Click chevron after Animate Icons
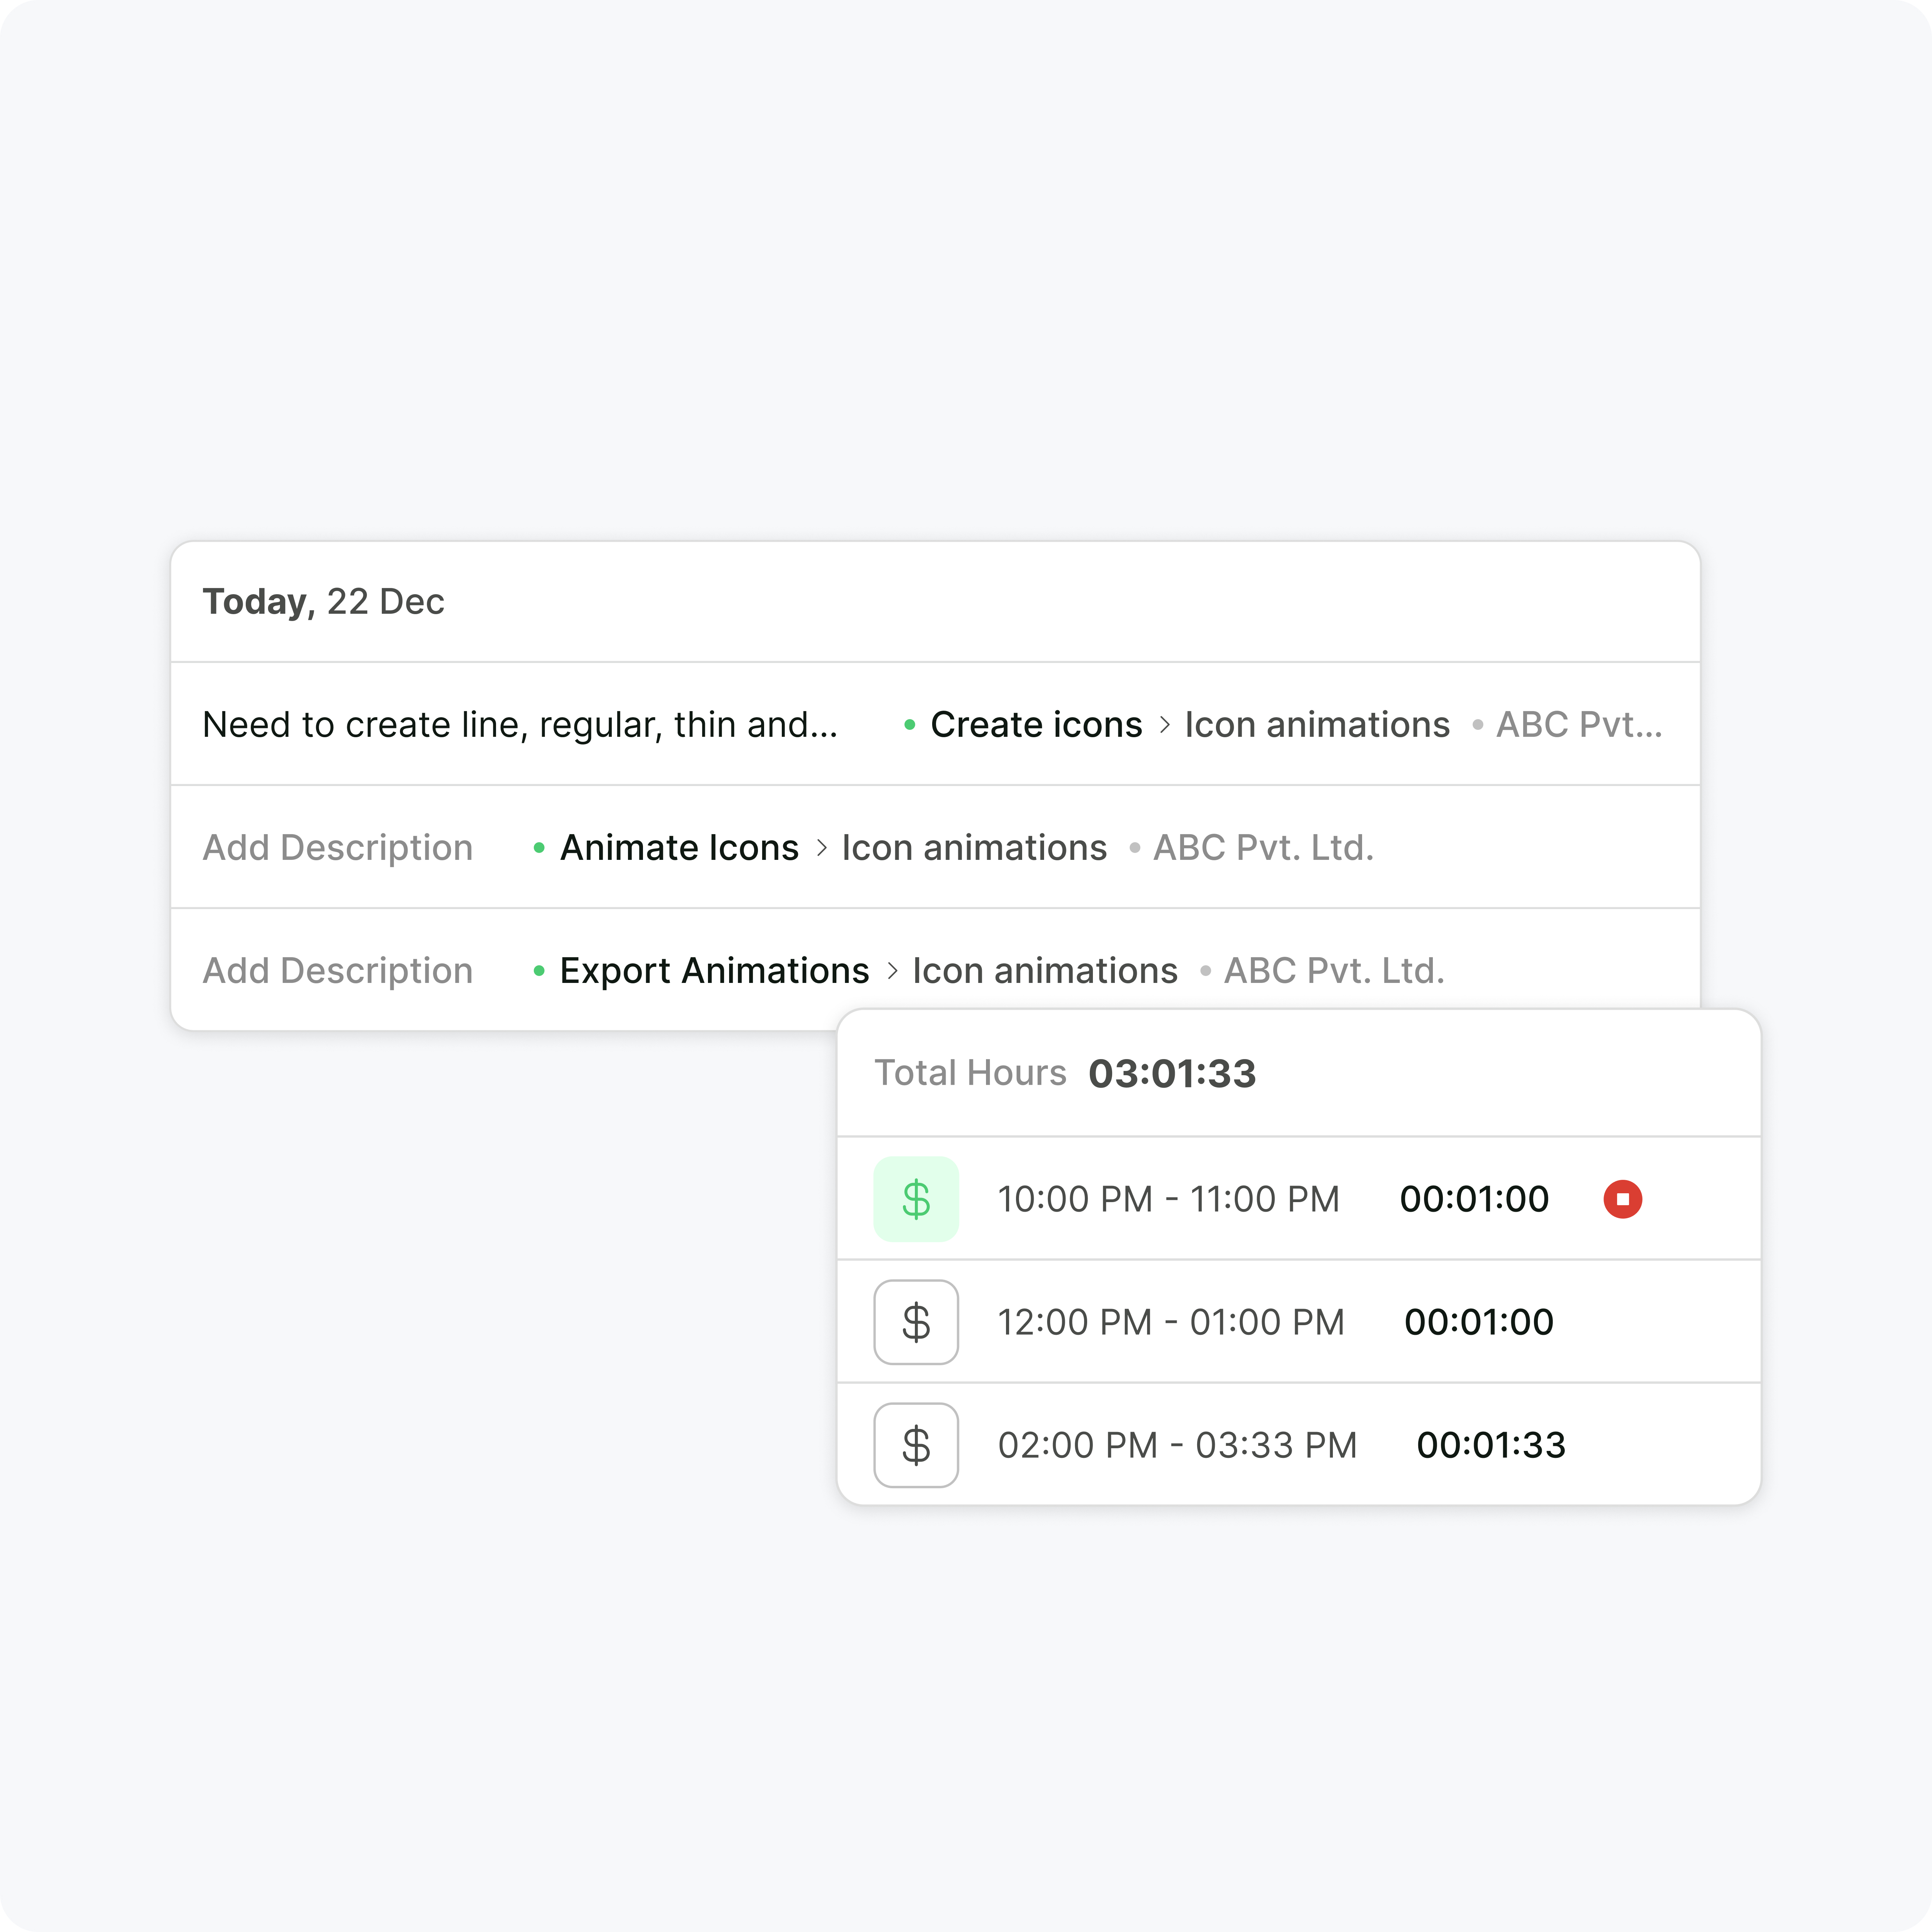The width and height of the screenshot is (1932, 1932). click(821, 848)
